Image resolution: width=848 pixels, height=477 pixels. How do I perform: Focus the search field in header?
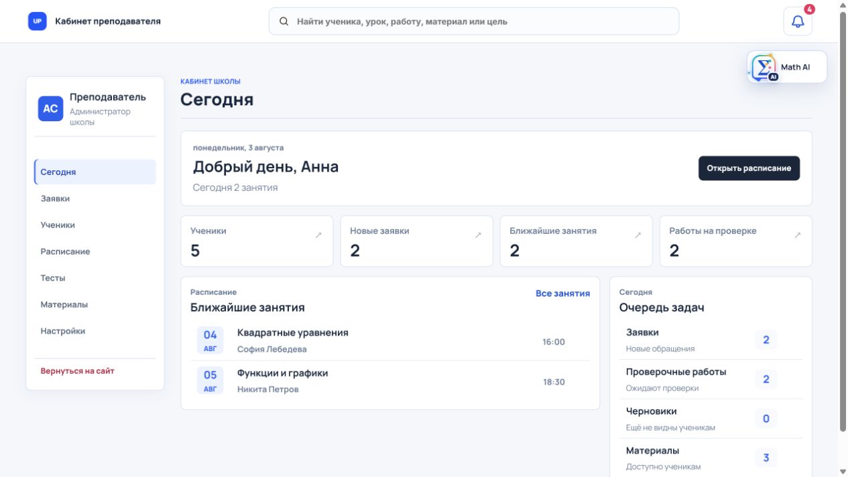[x=474, y=21]
